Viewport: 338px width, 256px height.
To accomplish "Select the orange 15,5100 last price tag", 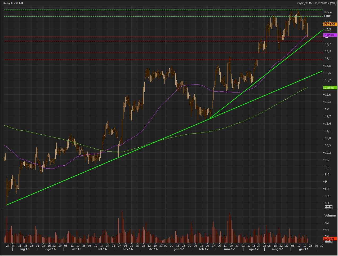I will tap(330, 24).
